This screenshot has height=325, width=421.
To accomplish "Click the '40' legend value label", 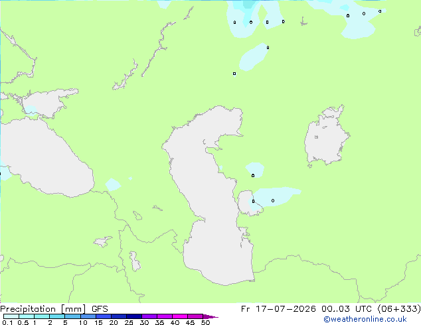I will pos(175,322).
